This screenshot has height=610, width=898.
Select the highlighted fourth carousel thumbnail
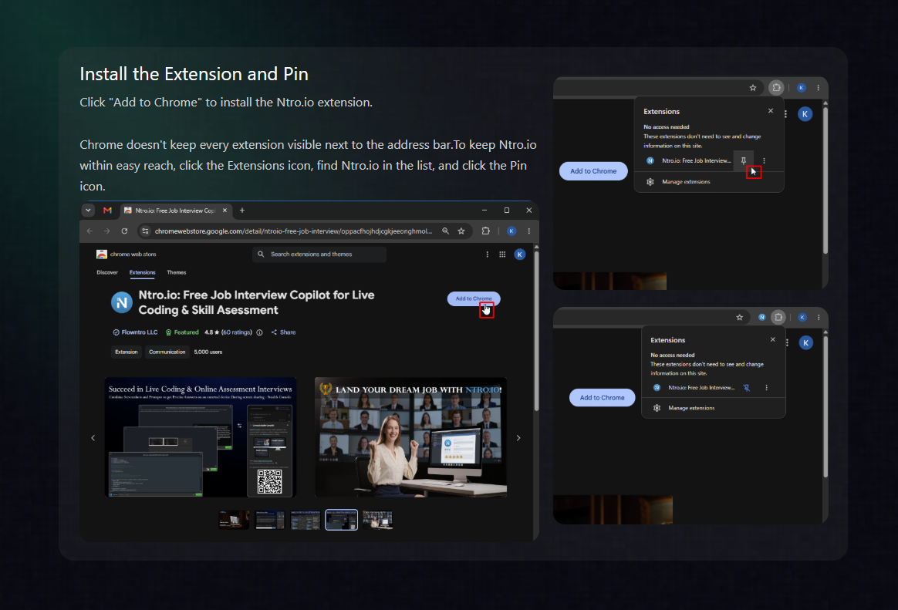341,520
